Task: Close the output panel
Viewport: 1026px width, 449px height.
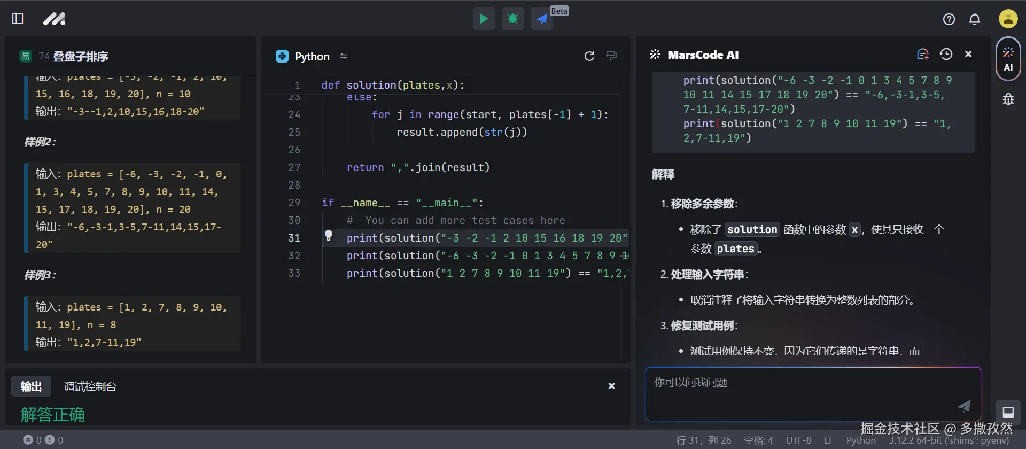Action: pos(612,386)
